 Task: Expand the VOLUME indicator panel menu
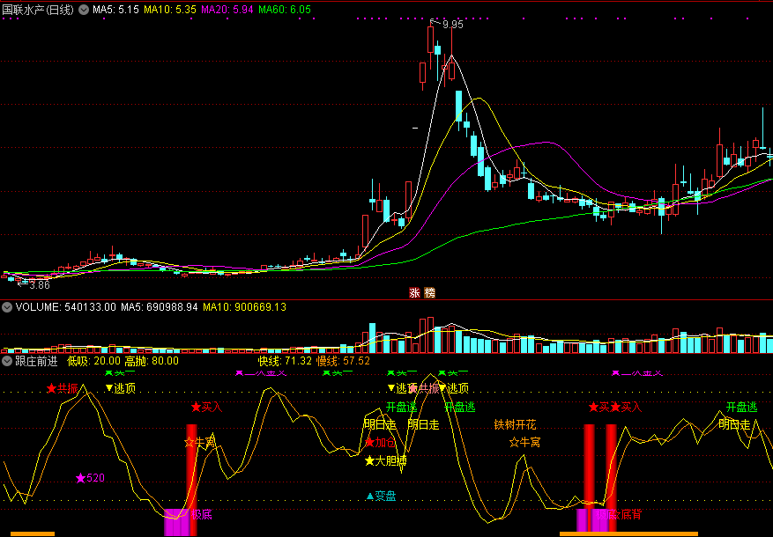7,307
